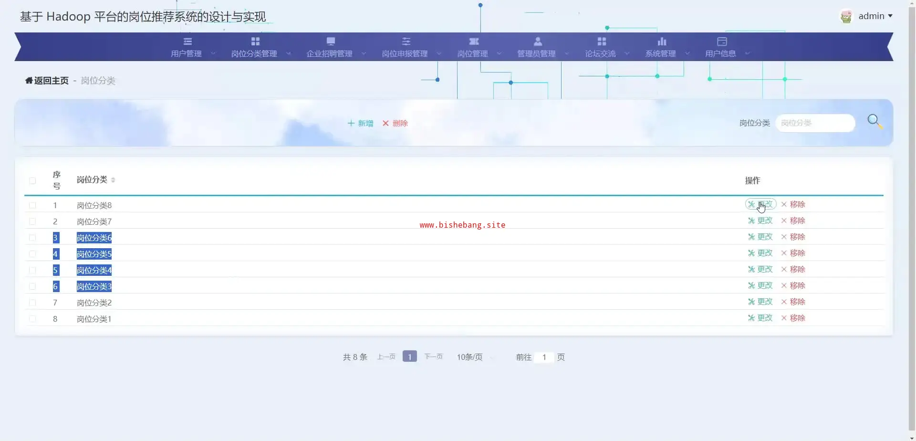Click the remove X icon for 岗位分类8

pyautogui.click(x=784, y=204)
